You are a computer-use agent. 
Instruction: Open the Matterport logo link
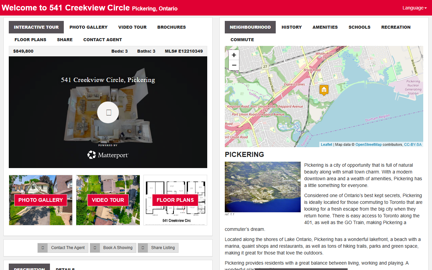pos(108,155)
